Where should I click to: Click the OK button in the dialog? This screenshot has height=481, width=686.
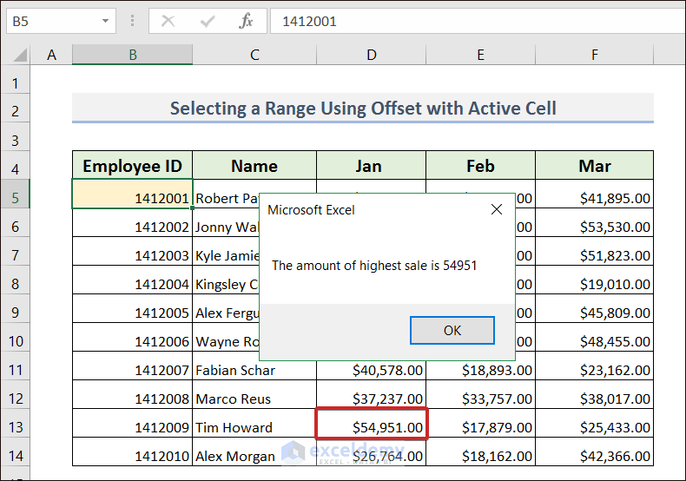point(452,330)
